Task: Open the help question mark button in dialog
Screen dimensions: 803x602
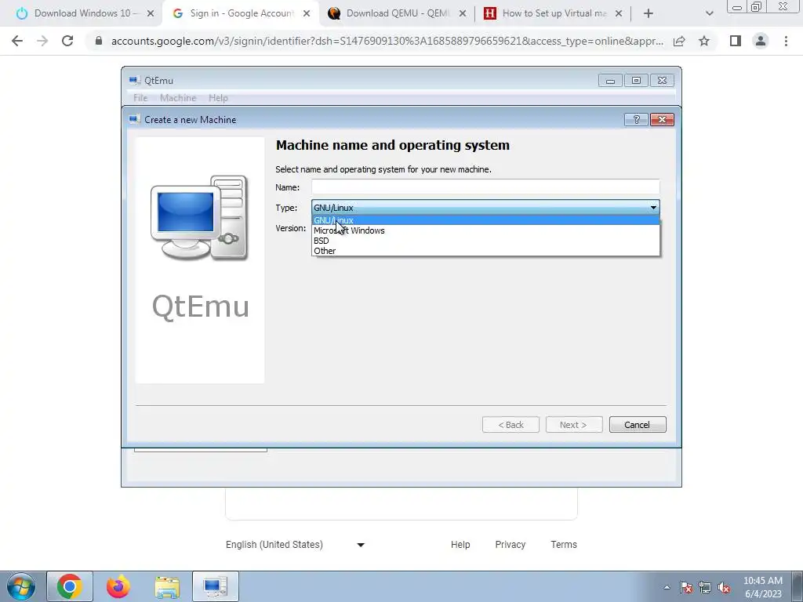Action: click(x=637, y=119)
